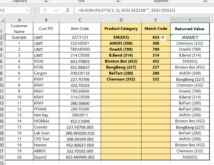The width and height of the screenshot is (214, 165).
Task: Click the Returned Value header cell
Action: (190, 29)
